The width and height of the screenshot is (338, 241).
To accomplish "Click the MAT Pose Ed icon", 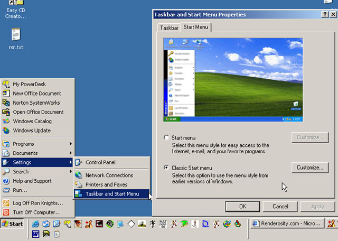I will tap(163, 224).
